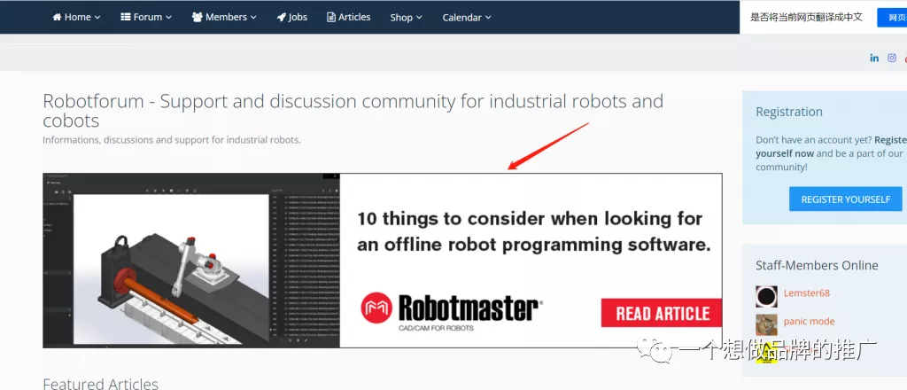Expand the Calendar dropdown menu
907x390 pixels.
pyautogui.click(x=467, y=18)
